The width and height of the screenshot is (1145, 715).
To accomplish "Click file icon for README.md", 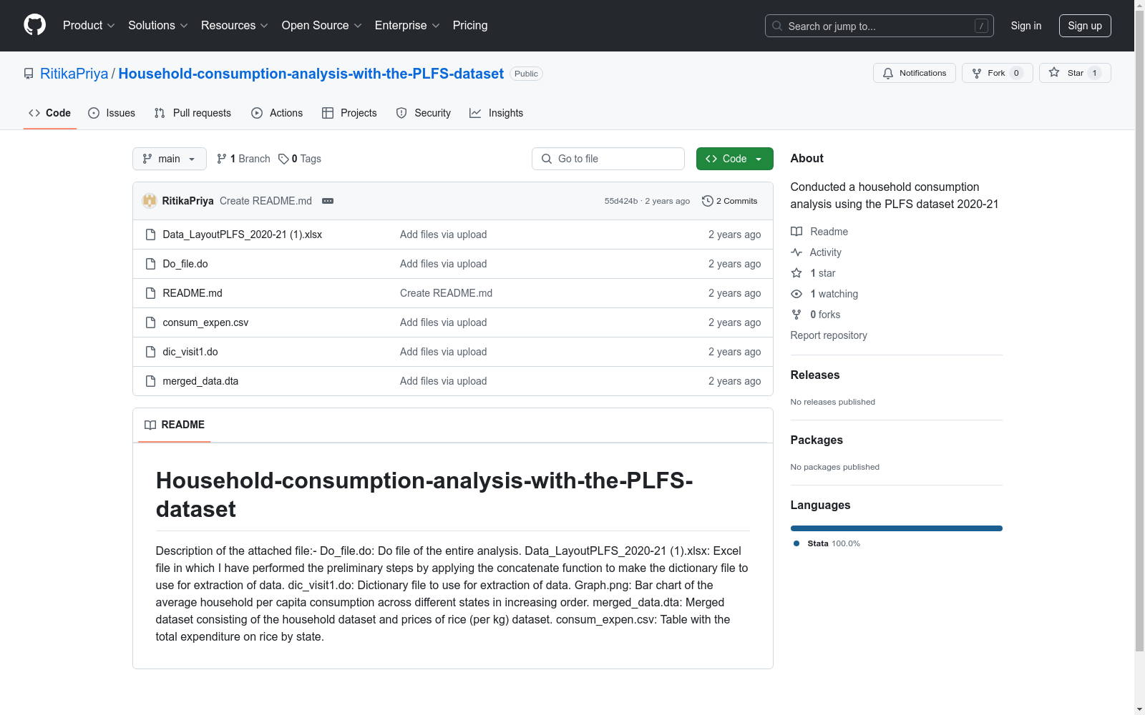I will click(150, 293).
